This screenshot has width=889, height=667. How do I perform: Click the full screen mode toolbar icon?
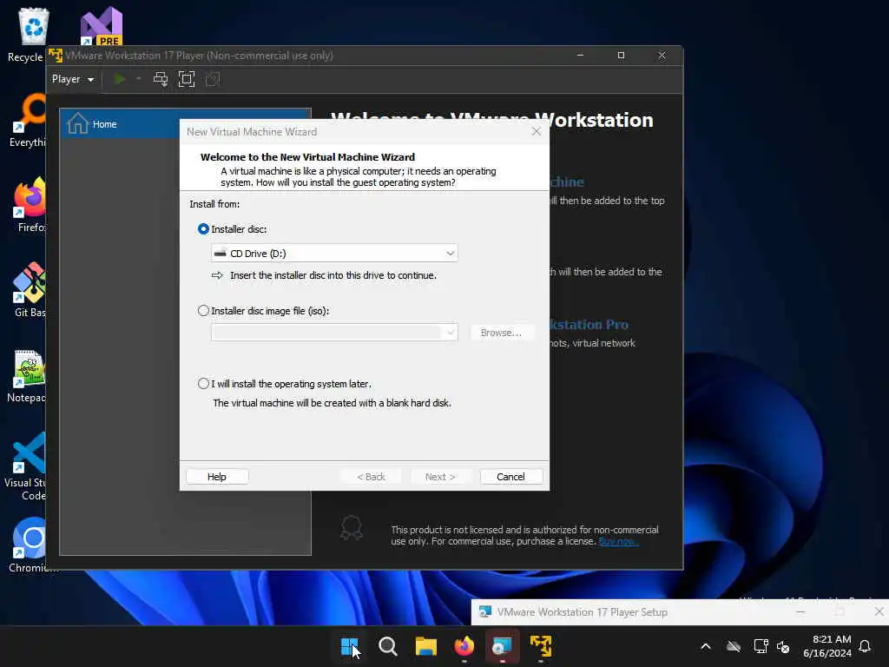[x=187, y=79]
